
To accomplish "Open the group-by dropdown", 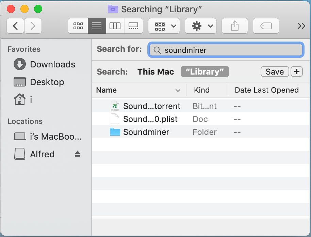I will [164, 26].
